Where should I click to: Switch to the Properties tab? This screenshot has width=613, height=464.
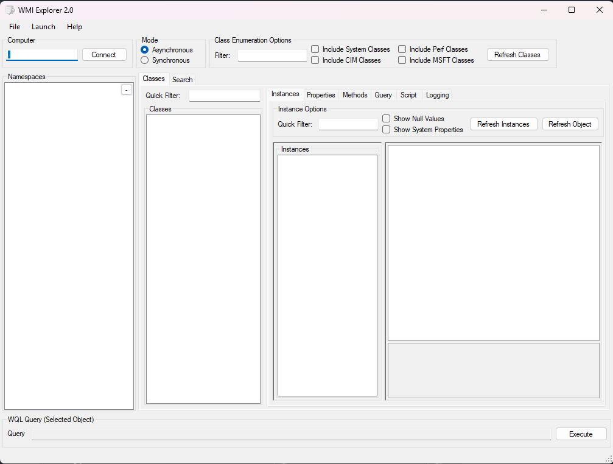point(321,95)
